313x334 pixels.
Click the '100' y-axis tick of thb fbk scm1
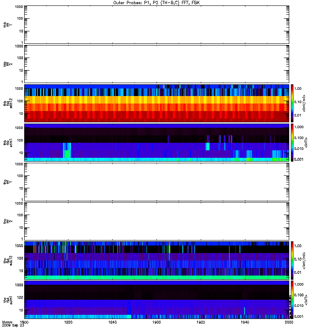pos(20,140)
